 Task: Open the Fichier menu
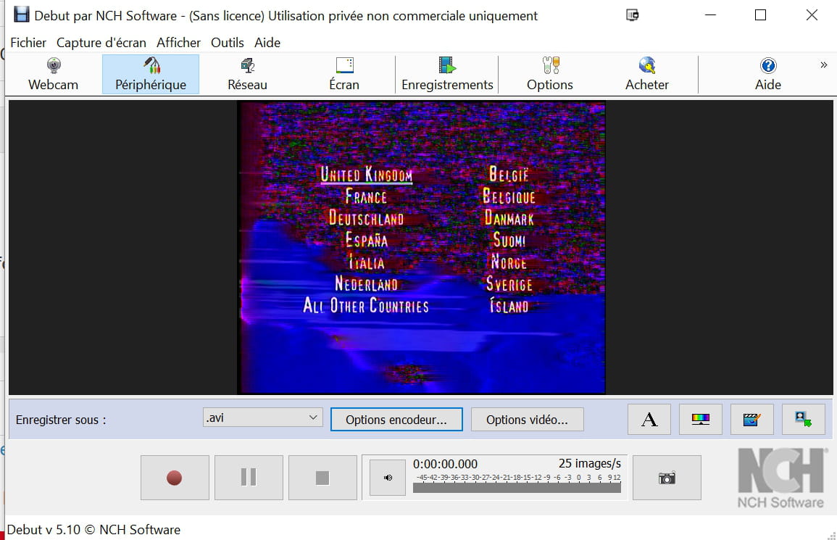pos(28,43)
